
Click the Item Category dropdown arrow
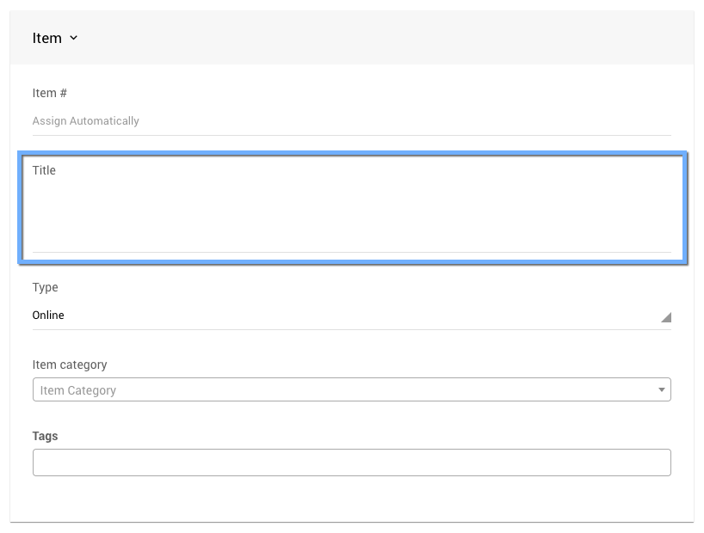661,390
